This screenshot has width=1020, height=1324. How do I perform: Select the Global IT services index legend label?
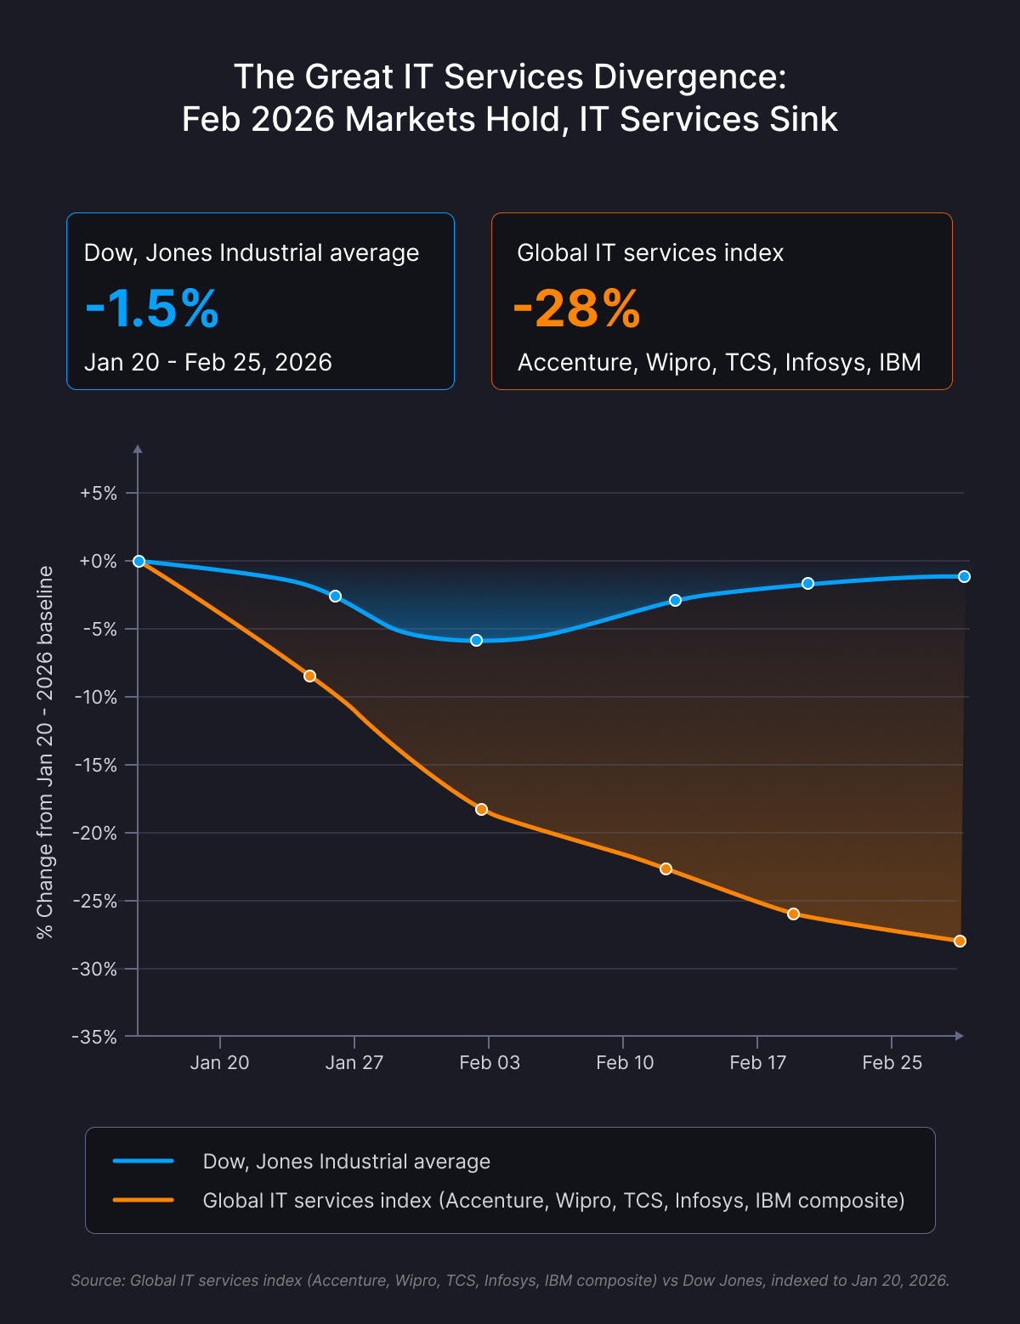pos(554,1201)
